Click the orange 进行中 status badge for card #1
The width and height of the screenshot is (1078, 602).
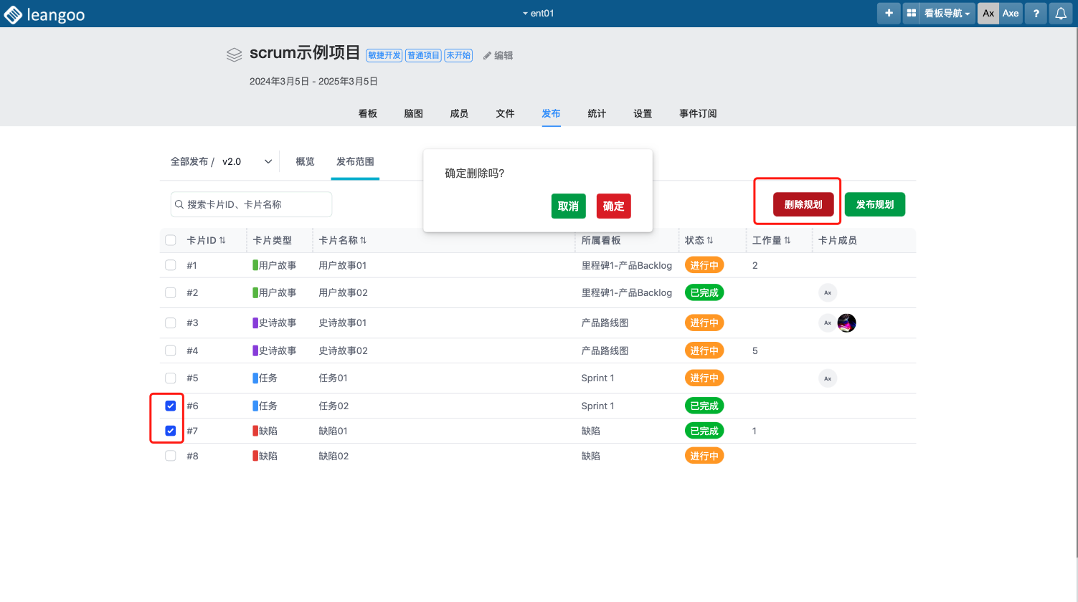tap(704, 265)
